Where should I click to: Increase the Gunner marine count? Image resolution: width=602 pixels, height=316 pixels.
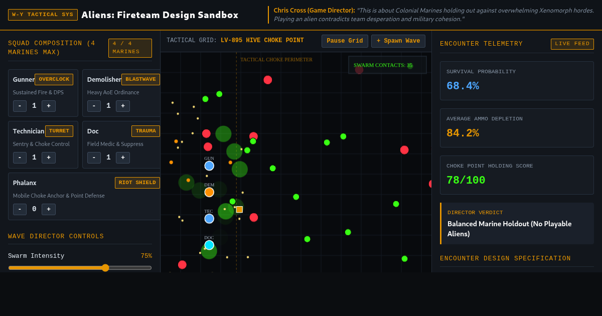point(49,106)
